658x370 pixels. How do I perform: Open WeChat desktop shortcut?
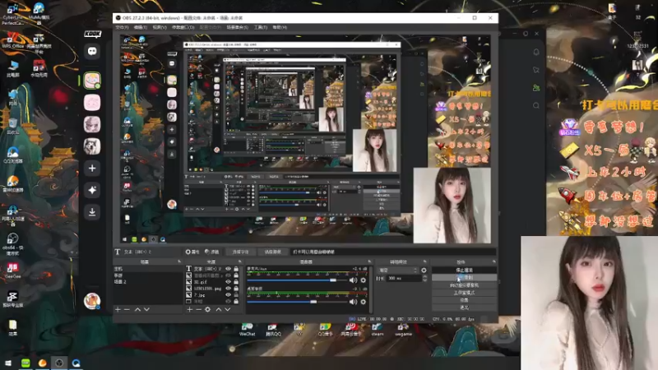coord(248,330)
